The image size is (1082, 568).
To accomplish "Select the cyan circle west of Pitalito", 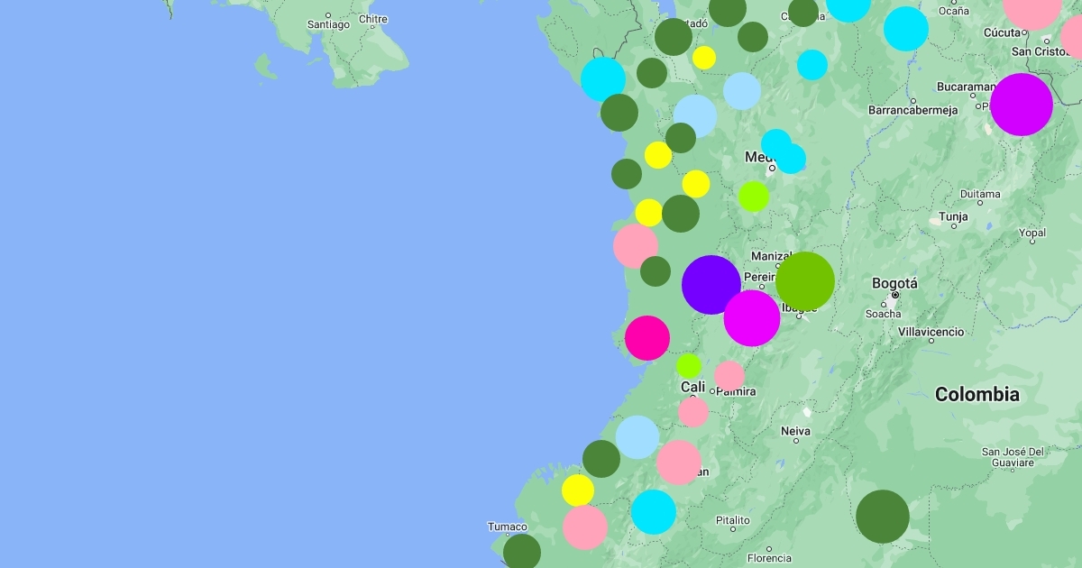I will 654,511.
